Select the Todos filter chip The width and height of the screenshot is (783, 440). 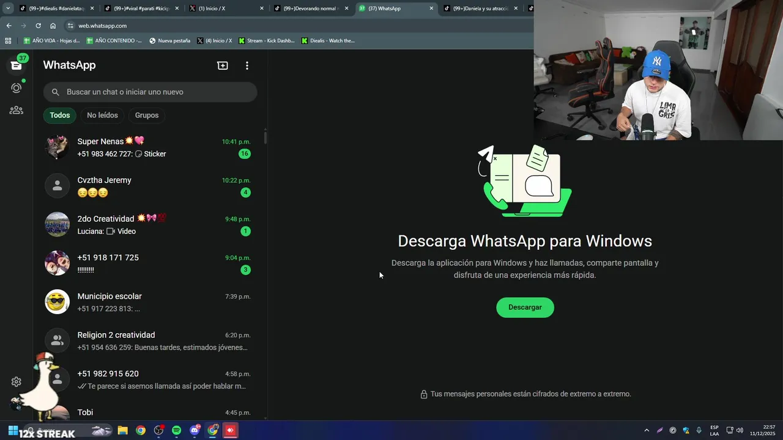tap(60, 115)
